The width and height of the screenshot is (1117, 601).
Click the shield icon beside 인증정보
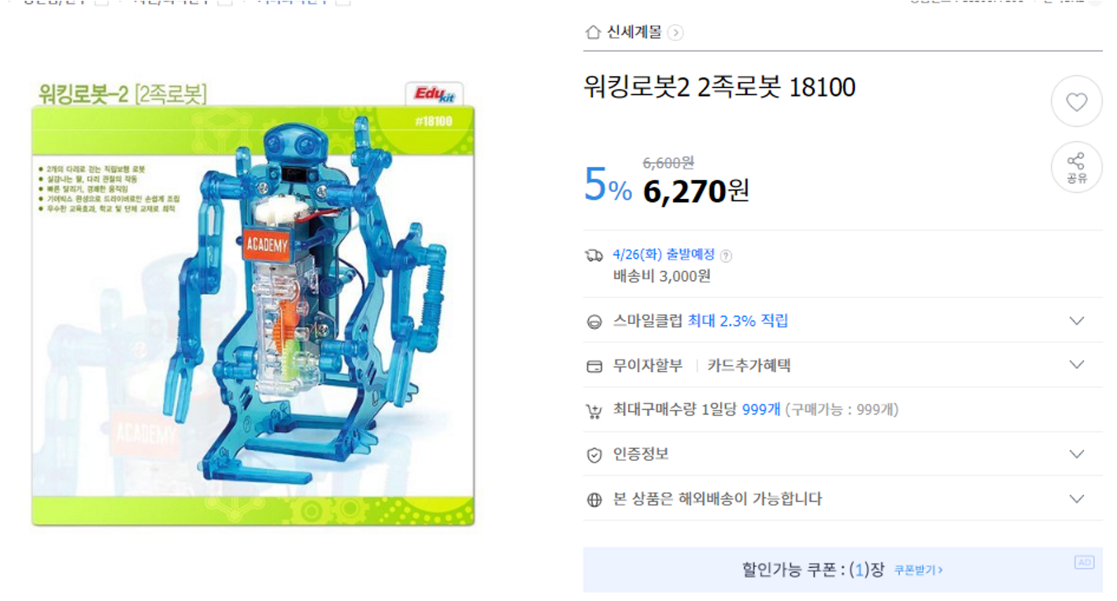pyautogui.click(x=594, y=455)
